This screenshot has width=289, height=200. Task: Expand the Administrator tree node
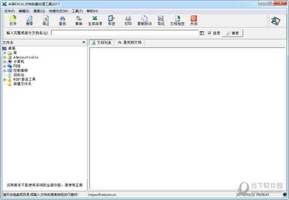click(x=5, y=57)
